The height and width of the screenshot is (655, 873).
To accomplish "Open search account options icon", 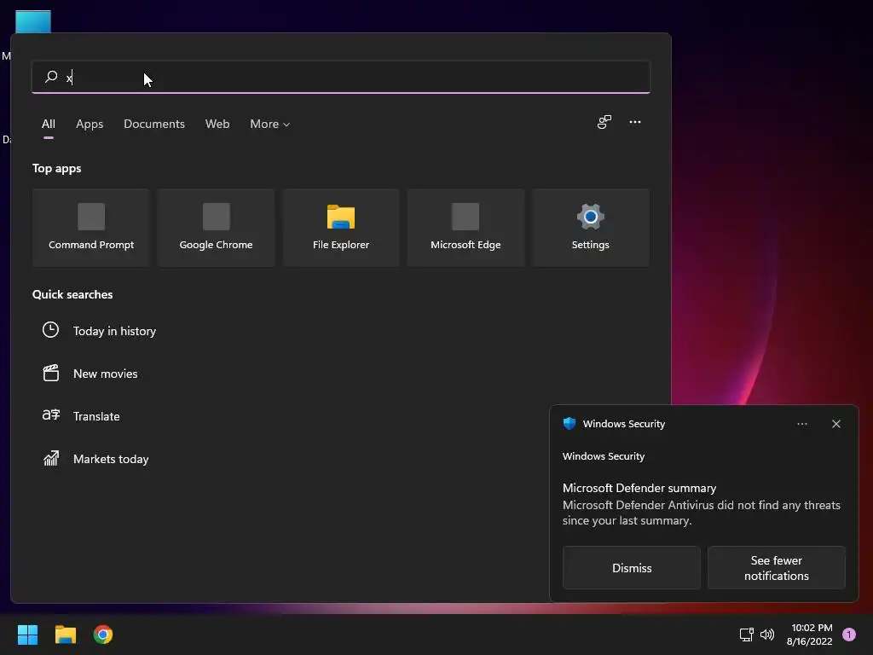I will coord(604,123).
